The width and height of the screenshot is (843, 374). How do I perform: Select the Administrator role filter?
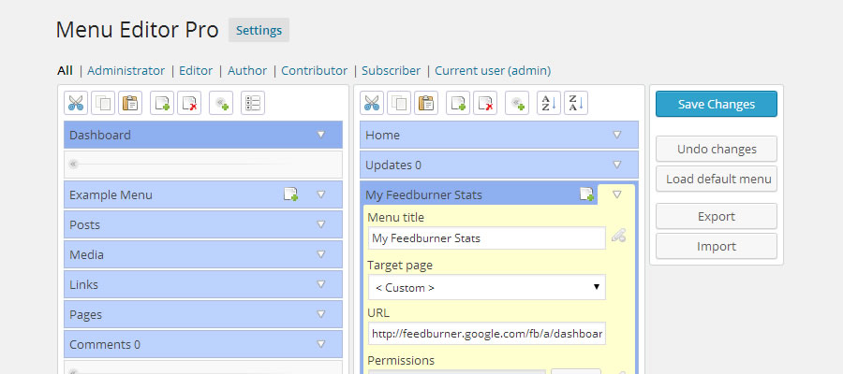click(126, 70)
